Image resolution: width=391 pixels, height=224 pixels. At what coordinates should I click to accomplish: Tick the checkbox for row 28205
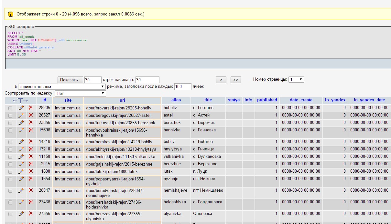[10, 108]
